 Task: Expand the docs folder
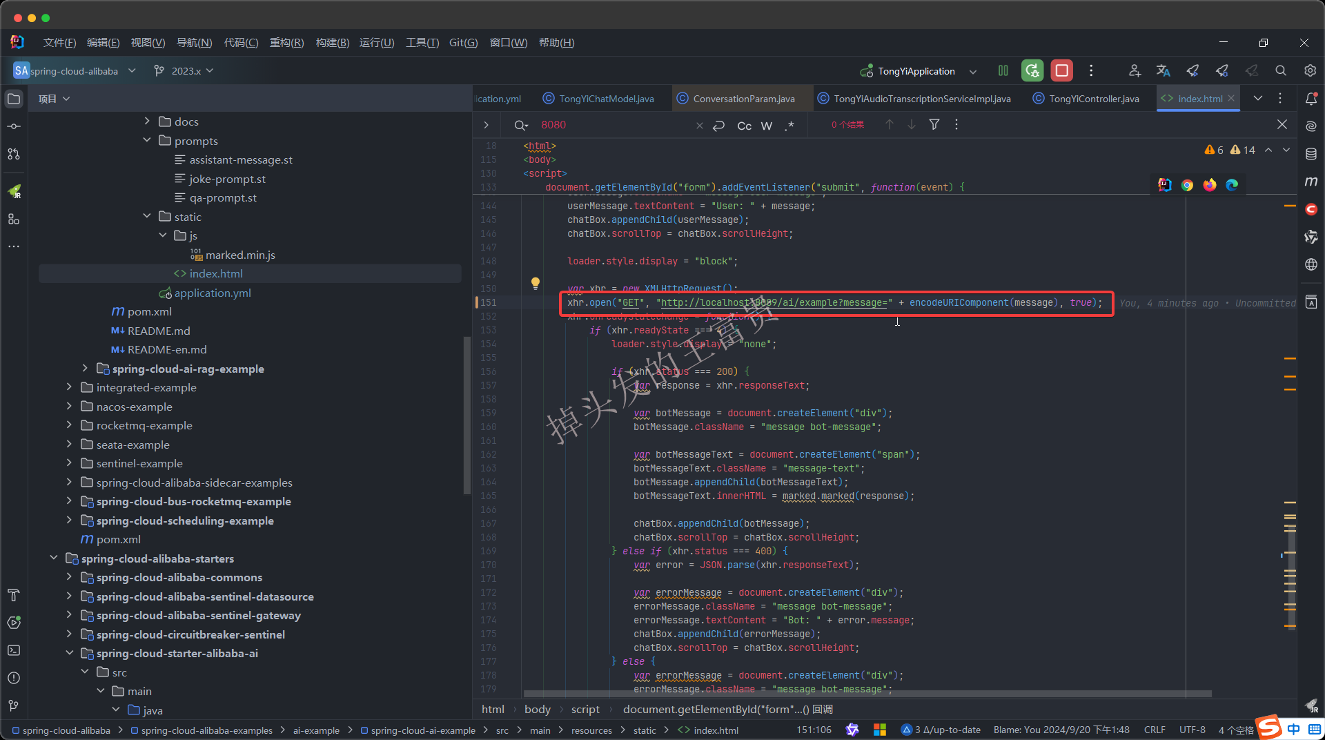[x=146, y=121]
